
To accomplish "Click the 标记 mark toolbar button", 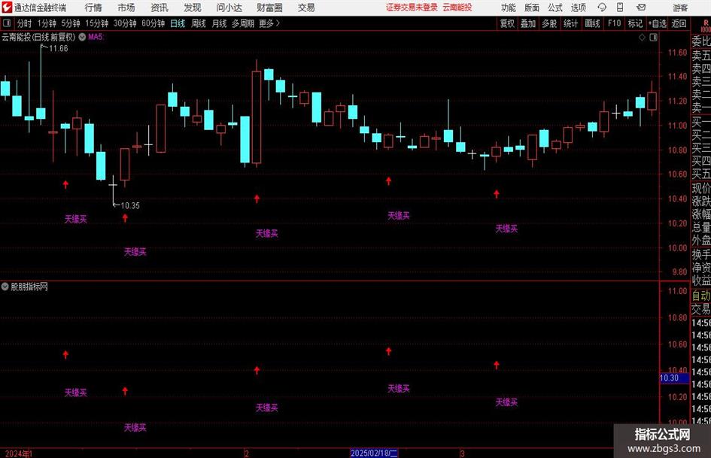I will [635, 23].
